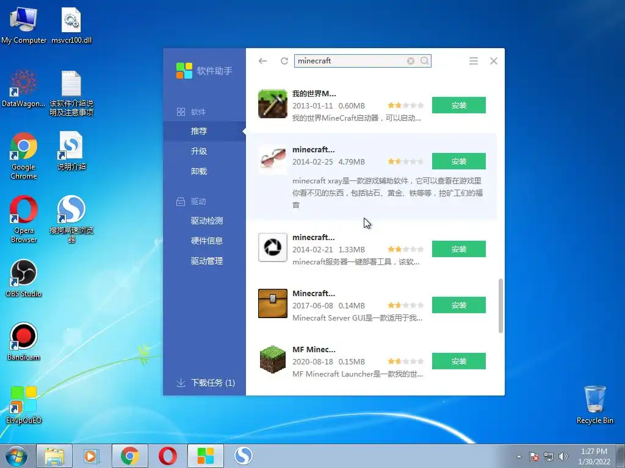Open the hamburger menu icon
625x468 pixels.
click(x=473, y=61)
